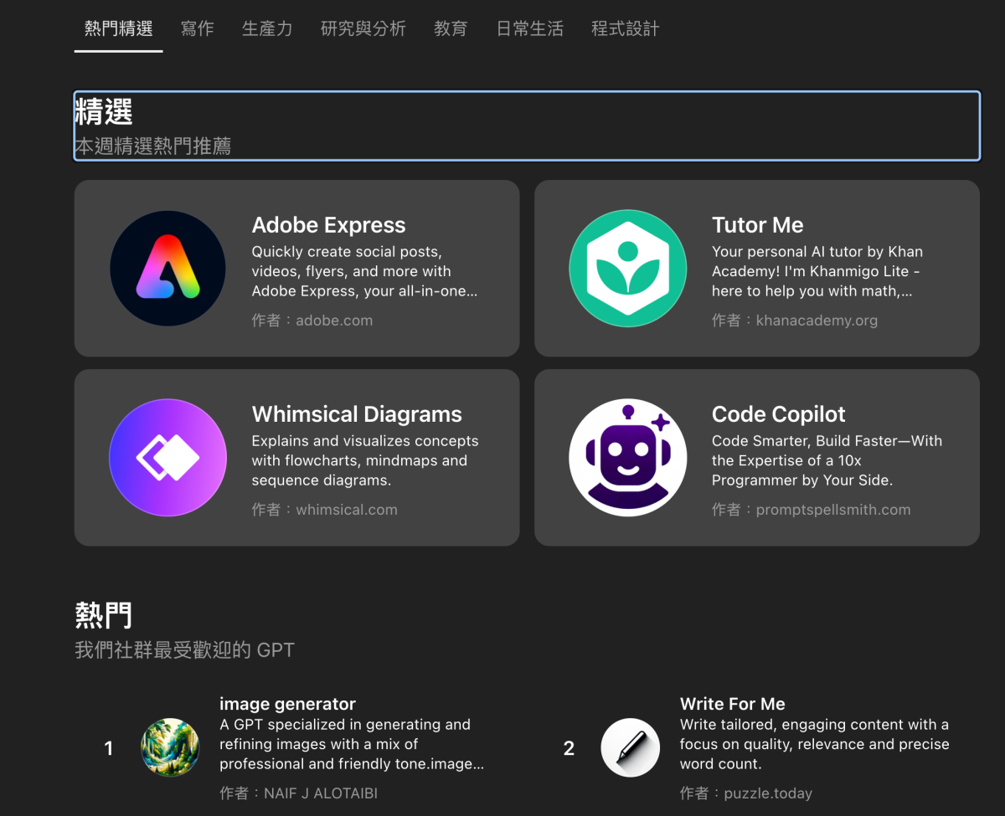Viewport: 1005px width, 816px height.
Task: Click the Adobe Express rainbow logo icon
Action: (x=167, y=268)
